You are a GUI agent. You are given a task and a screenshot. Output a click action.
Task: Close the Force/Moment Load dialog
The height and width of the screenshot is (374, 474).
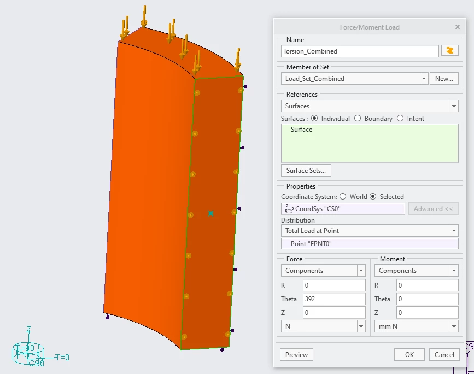[x=458, y=27]
